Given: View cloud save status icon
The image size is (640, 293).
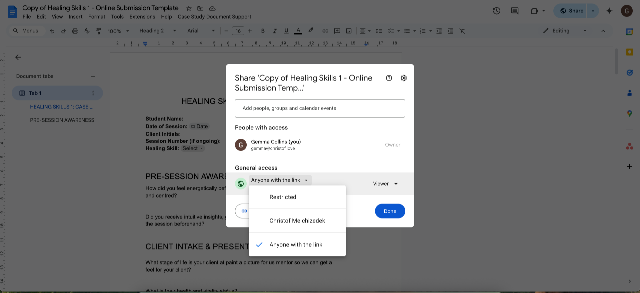Looking at the screenshot, I should coord(212,8).
